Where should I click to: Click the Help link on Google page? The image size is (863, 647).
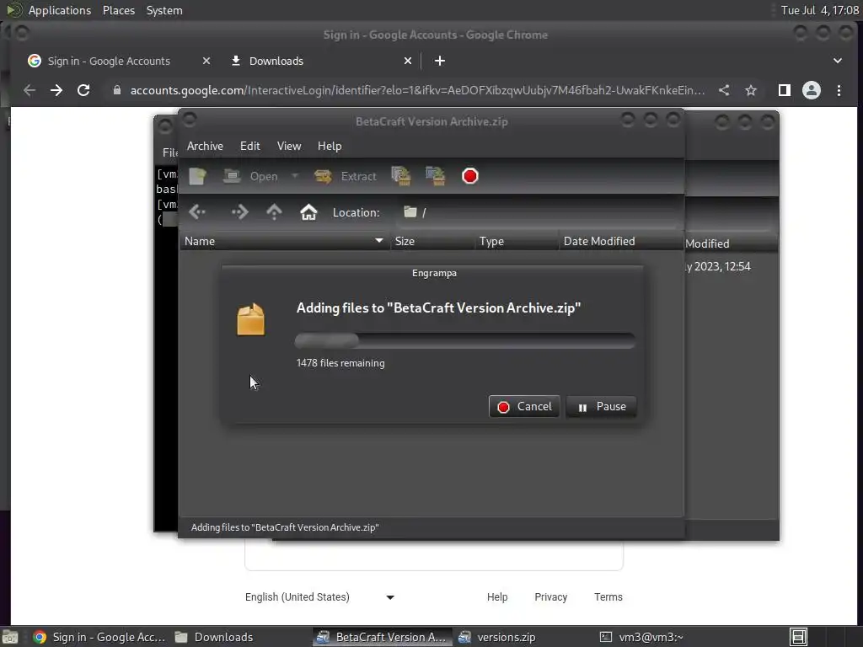click(x=497, y=597)
